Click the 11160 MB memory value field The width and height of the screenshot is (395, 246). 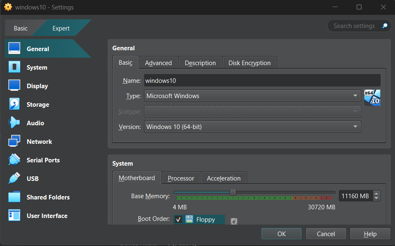pos(355,196)
